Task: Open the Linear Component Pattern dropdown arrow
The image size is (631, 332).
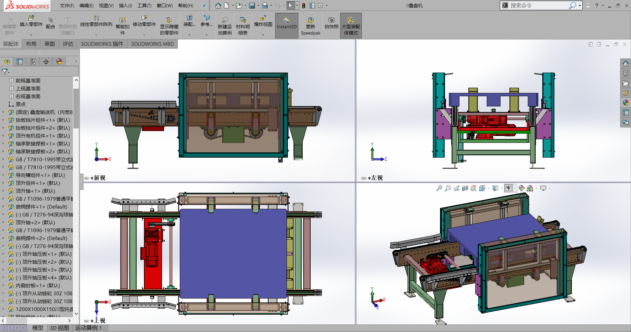Action: [96, 35]
